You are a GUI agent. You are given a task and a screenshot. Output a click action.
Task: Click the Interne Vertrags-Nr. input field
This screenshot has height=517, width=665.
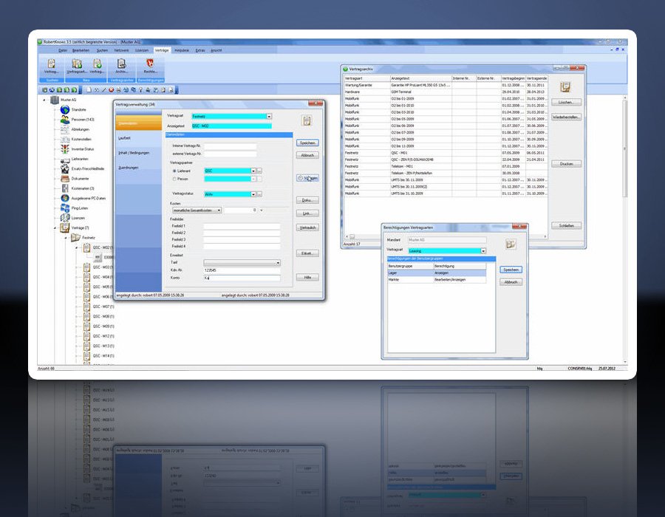231,145
